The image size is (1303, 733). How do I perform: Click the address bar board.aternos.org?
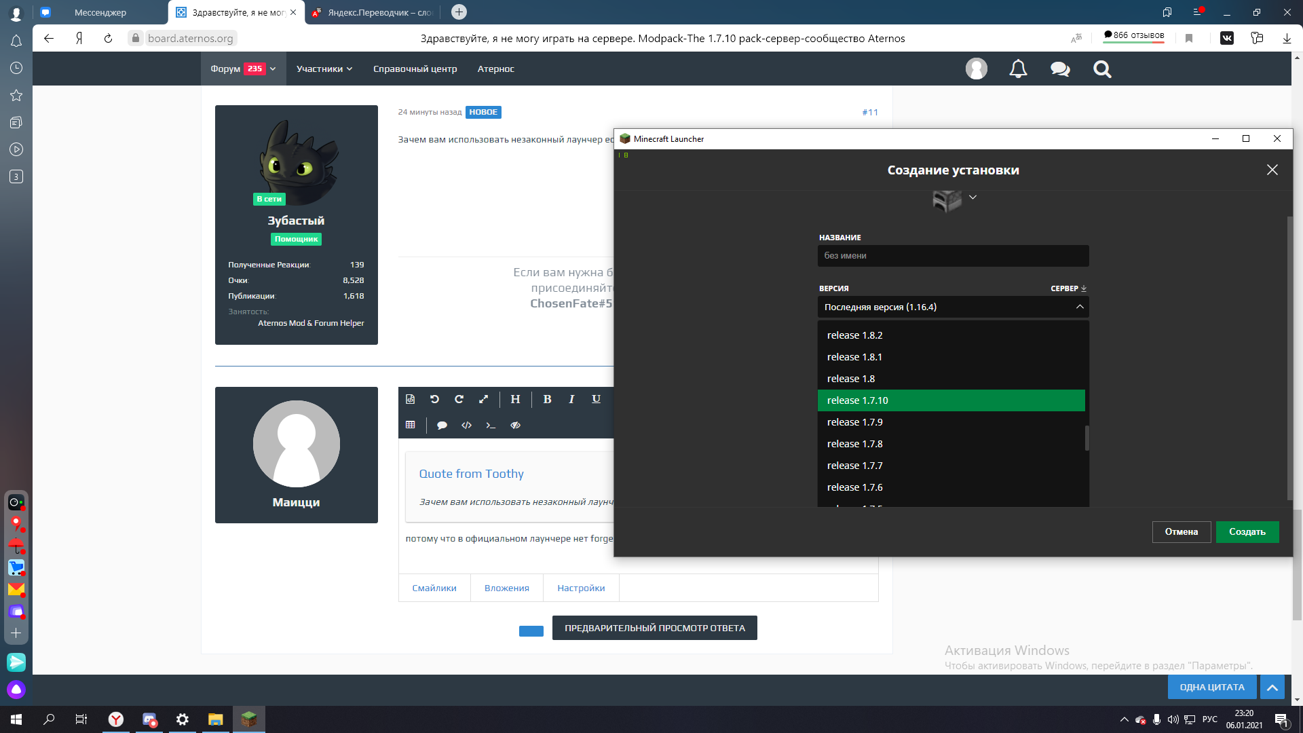click(x=190, y=38)
